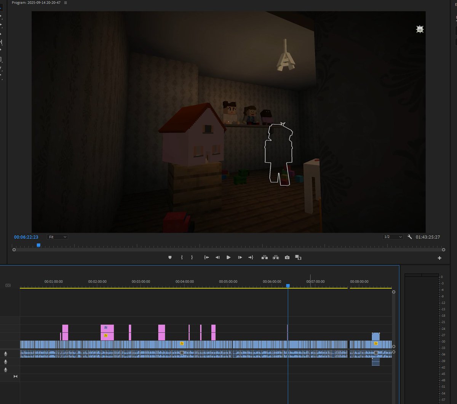Viewport: 457px width, 404px height.
Task: Click the middle voice-over microphone icon
Action: click(6, 362)
